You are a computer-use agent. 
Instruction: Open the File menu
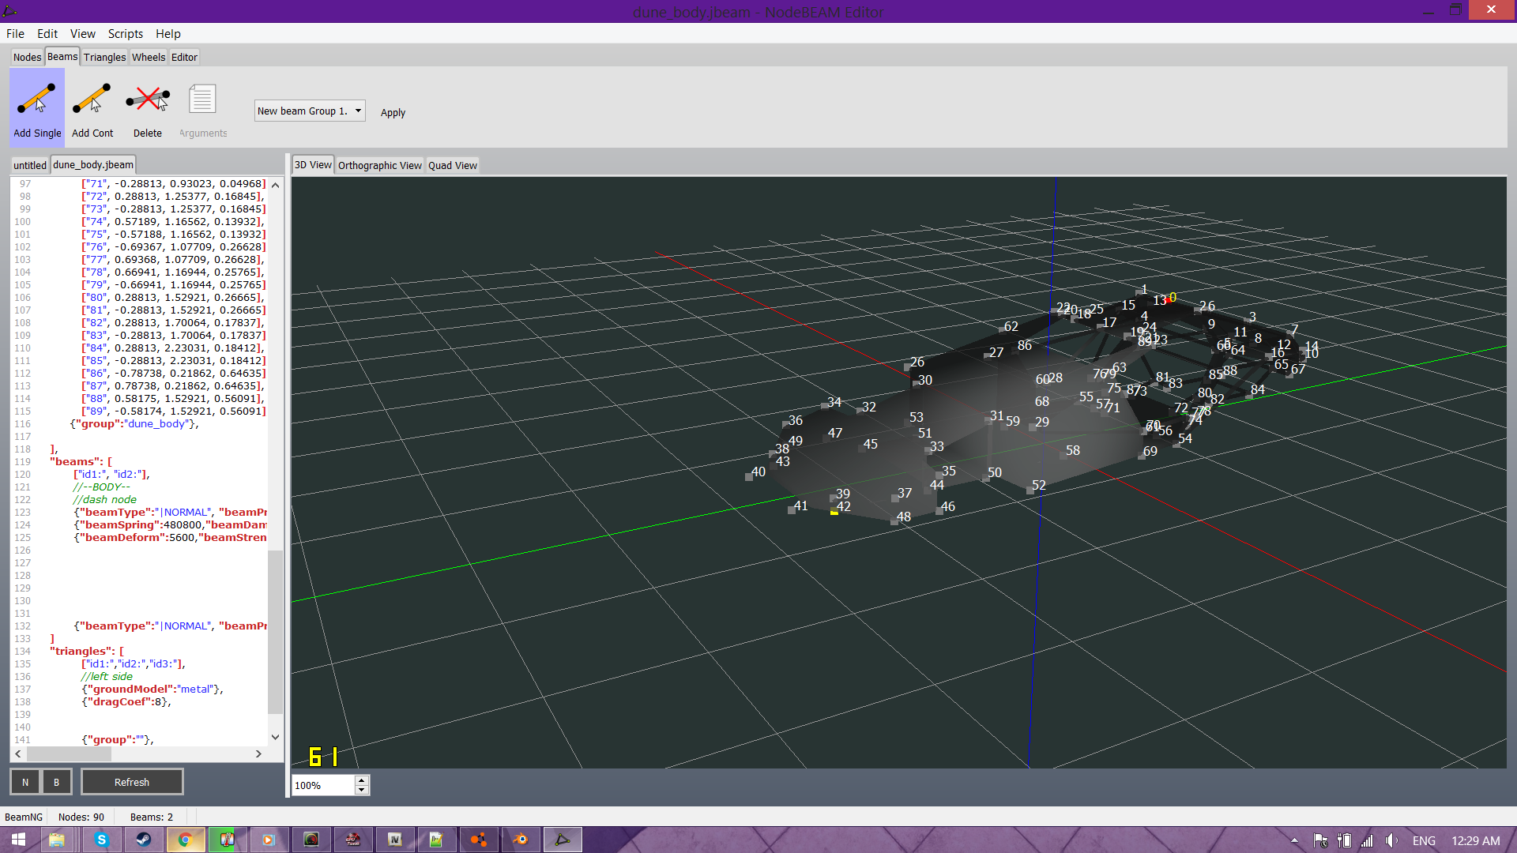point(15,33)
